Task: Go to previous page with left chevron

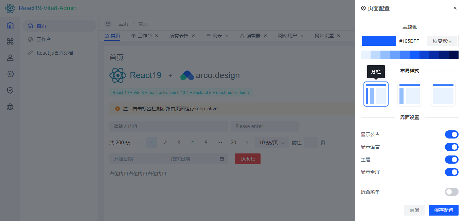Action: tap(138, 143)
